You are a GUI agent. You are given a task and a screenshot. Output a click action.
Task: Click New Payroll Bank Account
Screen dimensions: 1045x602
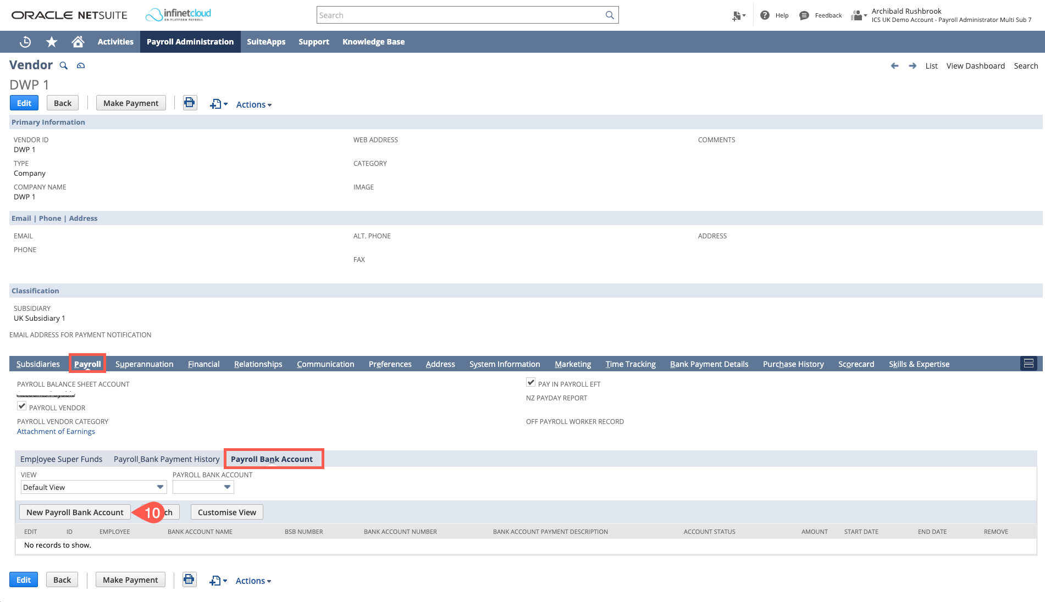pos(74,512)
